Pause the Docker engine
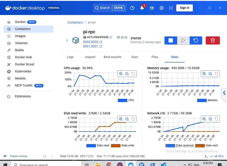Image resolution: width=227 pixels, height=166 pixels. [x=45, y=156]
